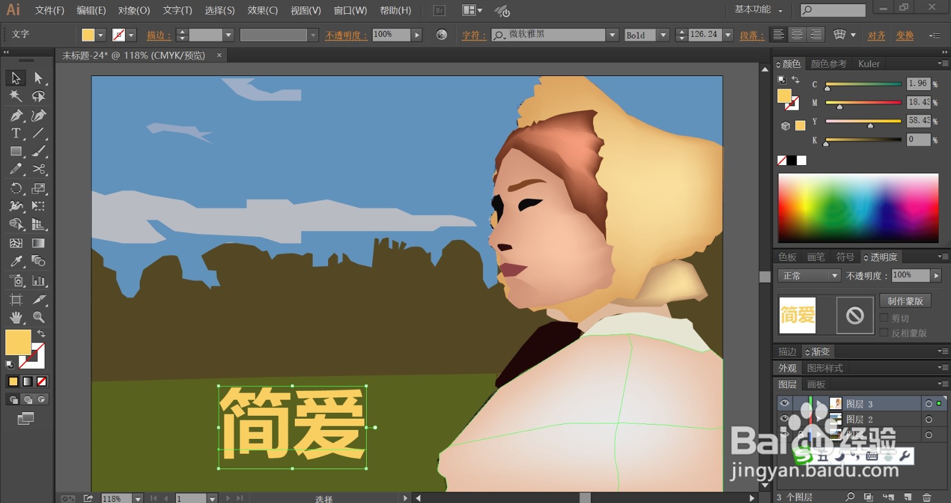Toggle visibility of 图层 2
This screenshot has width=951, height=503.
click(785, 419)
